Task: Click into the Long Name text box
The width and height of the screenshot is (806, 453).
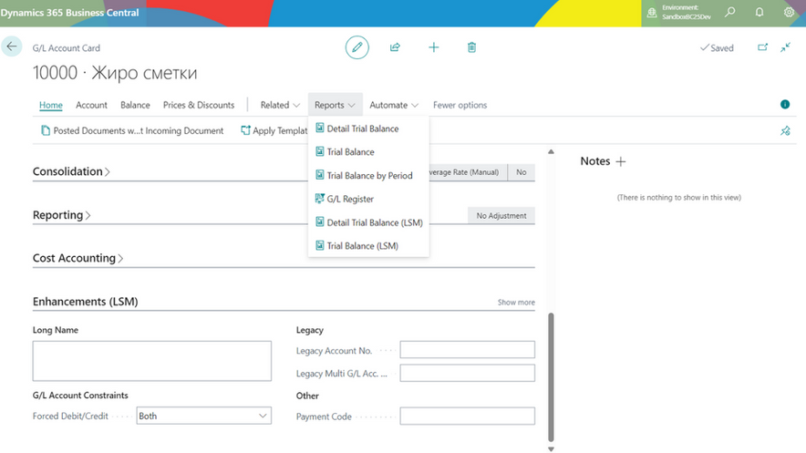Action: 151,361
